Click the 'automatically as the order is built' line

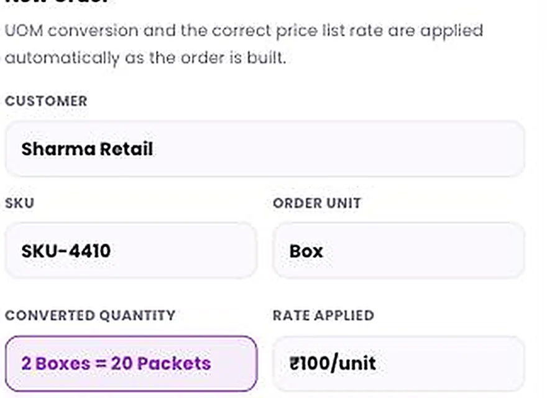[x=145, y=58]
